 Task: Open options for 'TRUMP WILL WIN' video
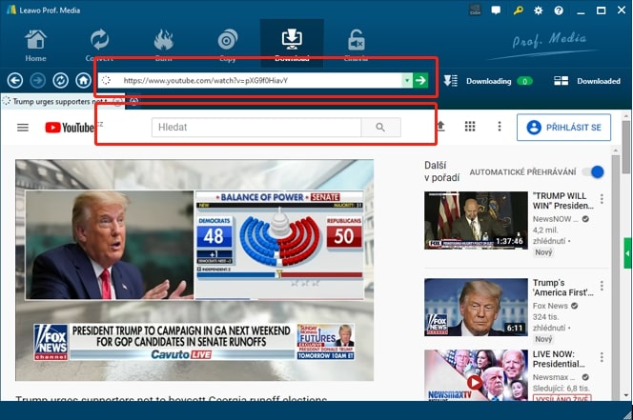[x=602, y=198]
